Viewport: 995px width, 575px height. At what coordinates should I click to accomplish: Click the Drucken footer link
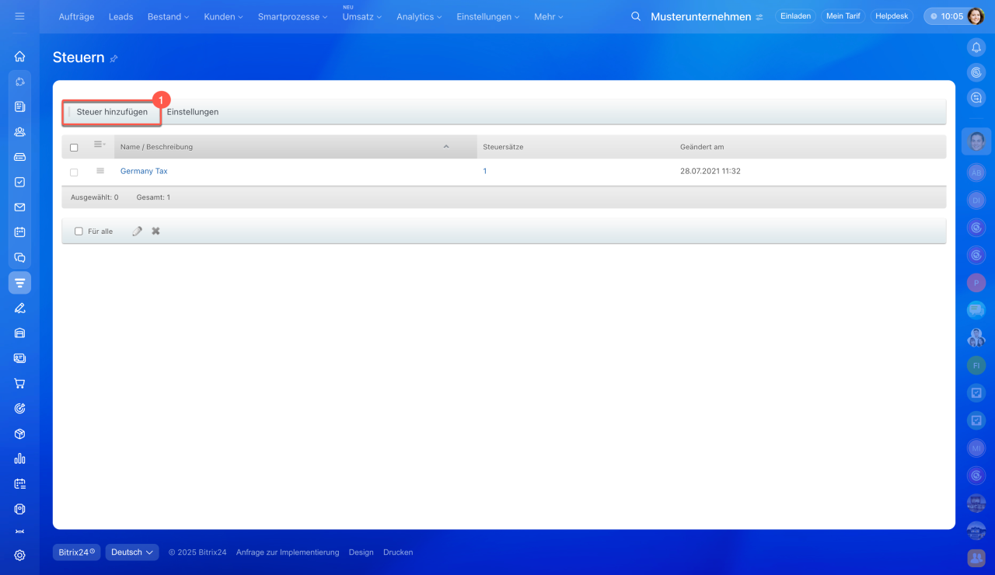coord(398,552)
